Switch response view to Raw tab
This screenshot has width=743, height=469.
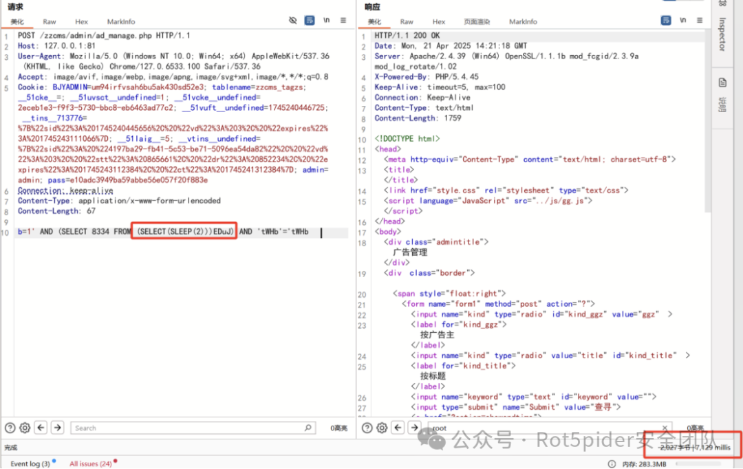(x=407, y=22)
